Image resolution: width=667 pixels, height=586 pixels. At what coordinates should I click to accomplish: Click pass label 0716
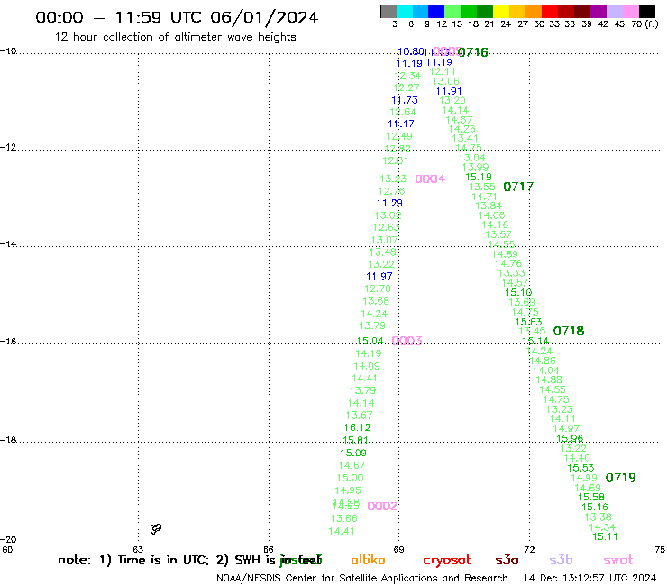473,52
